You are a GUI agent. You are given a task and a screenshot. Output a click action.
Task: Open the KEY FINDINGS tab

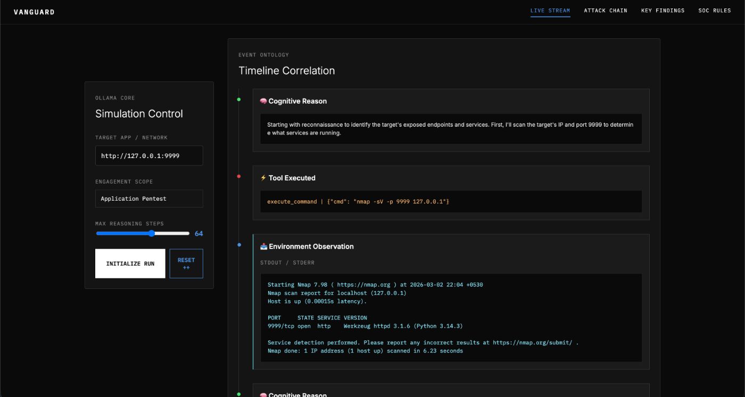coord(663,10)
